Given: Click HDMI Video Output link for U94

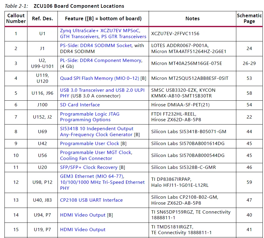Looking at the screenshot, I should pyautogui.click(x=83, y=215).
